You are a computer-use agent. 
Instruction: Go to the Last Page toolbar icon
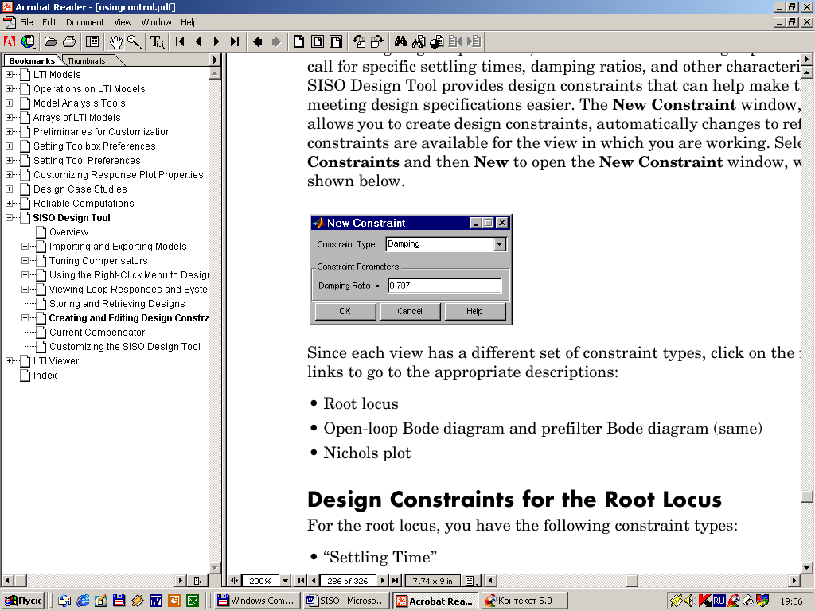tap(235, 41)
